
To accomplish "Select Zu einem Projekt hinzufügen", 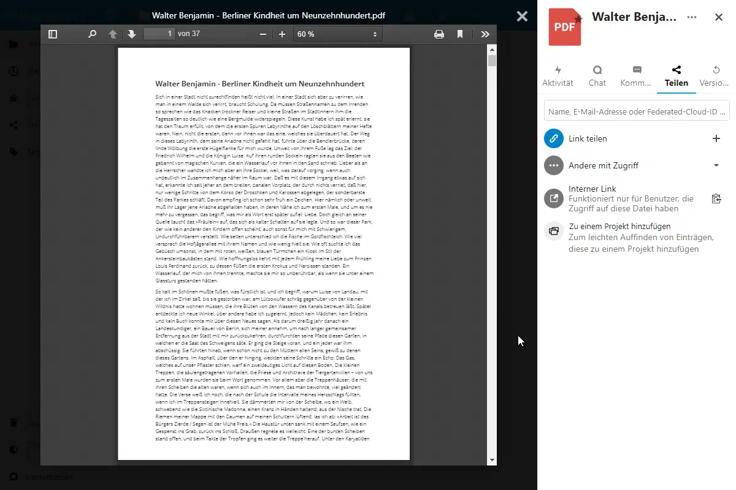I will point(619,226).
